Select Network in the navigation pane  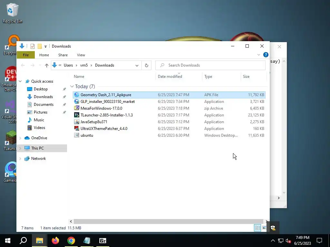coord(38,159)
